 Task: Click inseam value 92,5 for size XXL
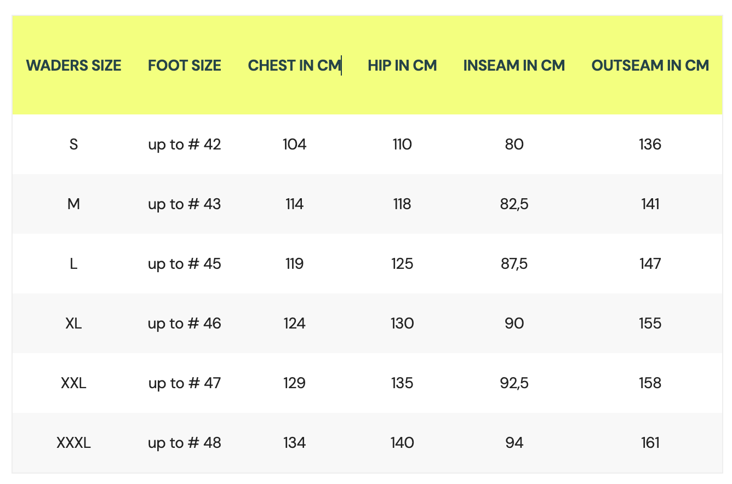pos(514,383)
